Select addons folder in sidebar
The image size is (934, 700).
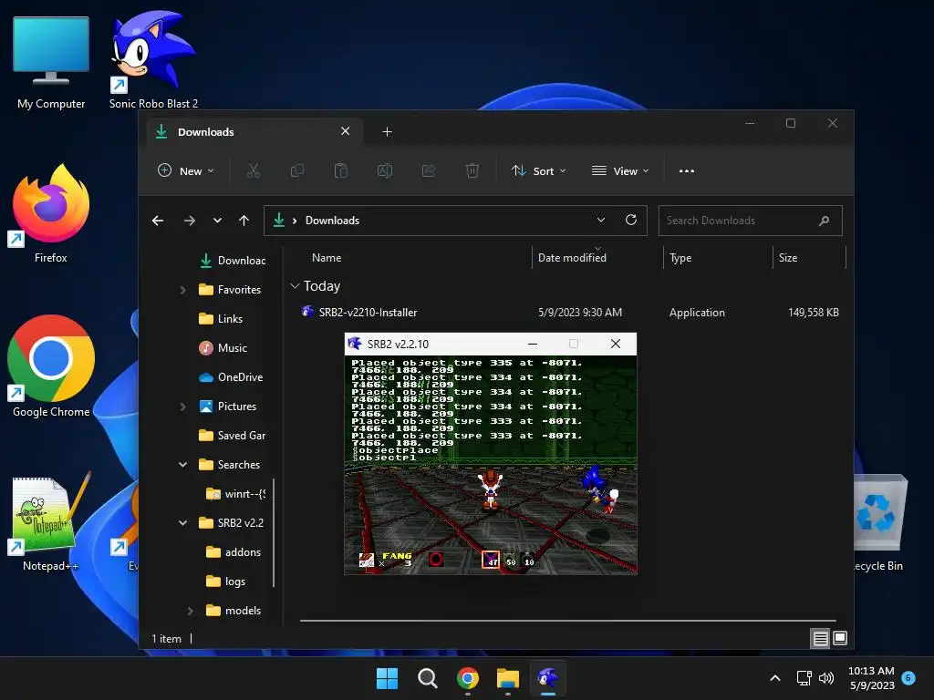233,552
